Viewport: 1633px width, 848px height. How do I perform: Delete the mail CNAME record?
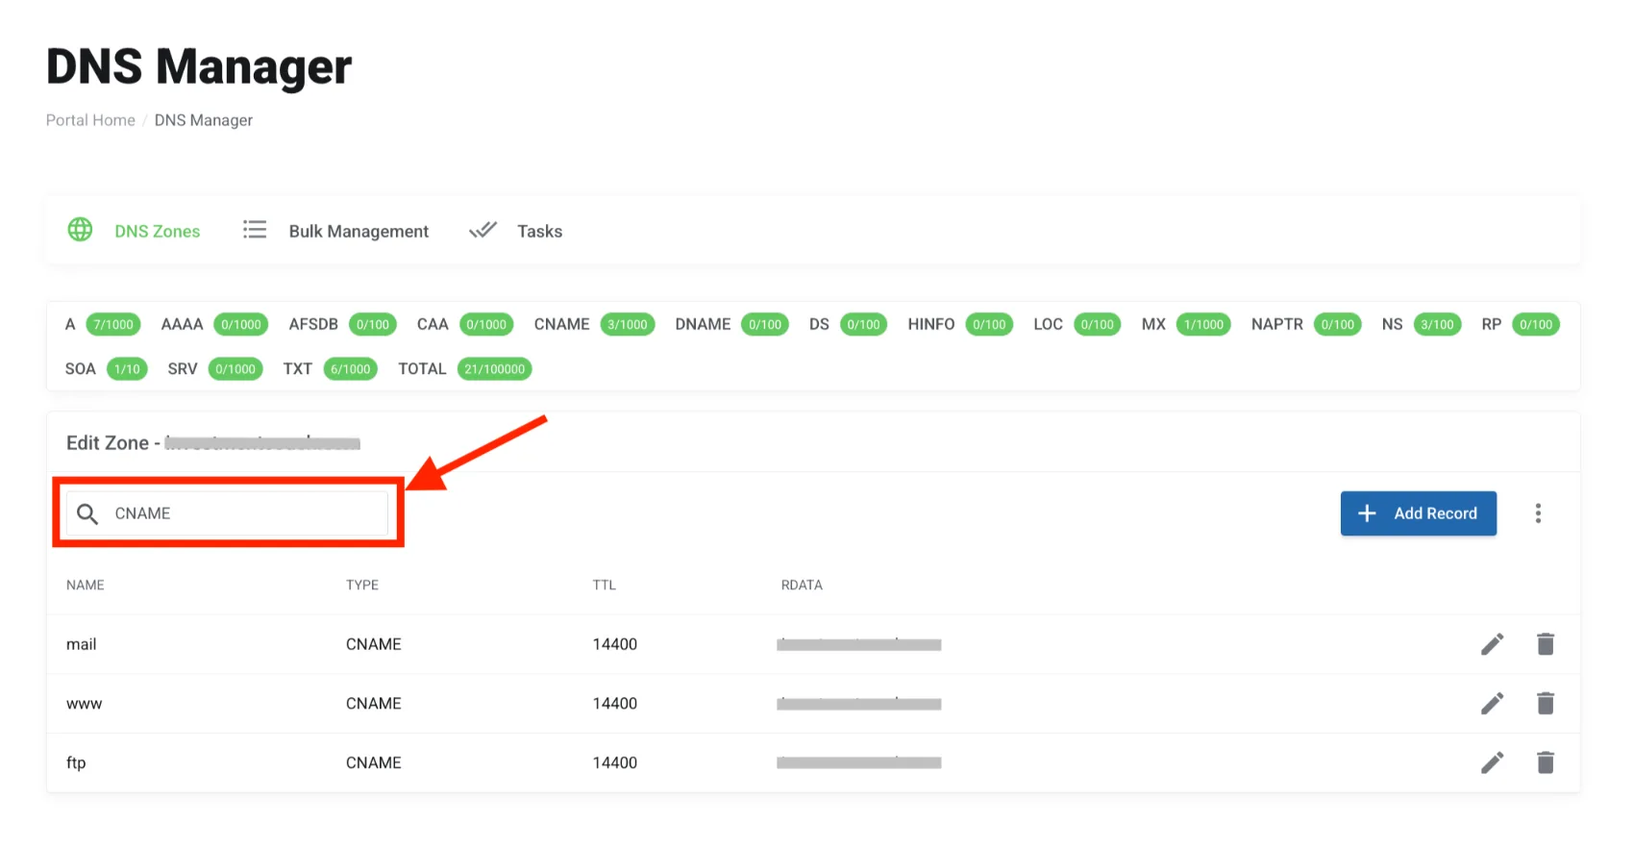[x=1546, y=644]
